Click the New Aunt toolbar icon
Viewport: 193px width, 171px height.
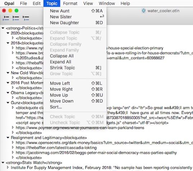[6, 18]
